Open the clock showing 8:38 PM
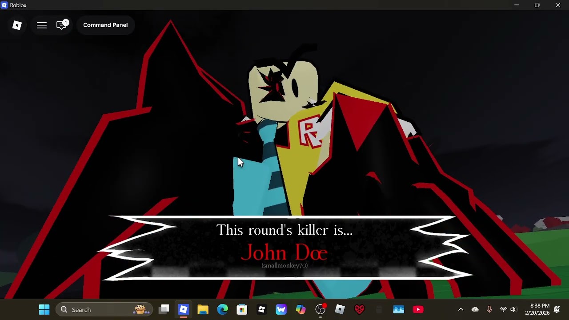569x320 pixels. coord(537,310)
